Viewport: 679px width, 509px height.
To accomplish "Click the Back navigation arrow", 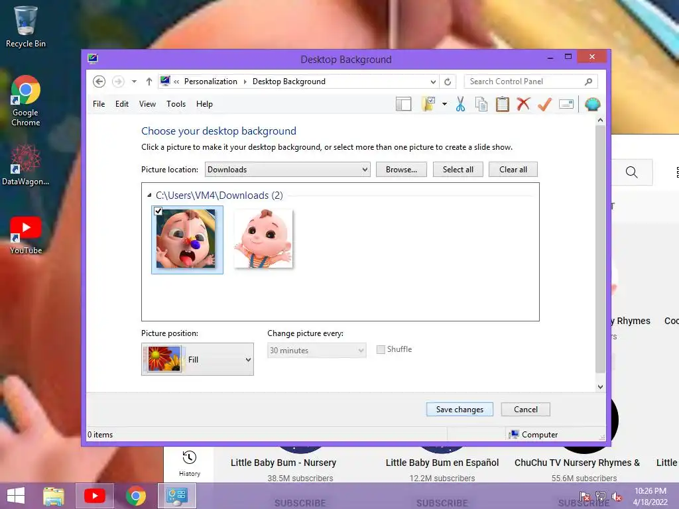I will [x=99, y=82].
